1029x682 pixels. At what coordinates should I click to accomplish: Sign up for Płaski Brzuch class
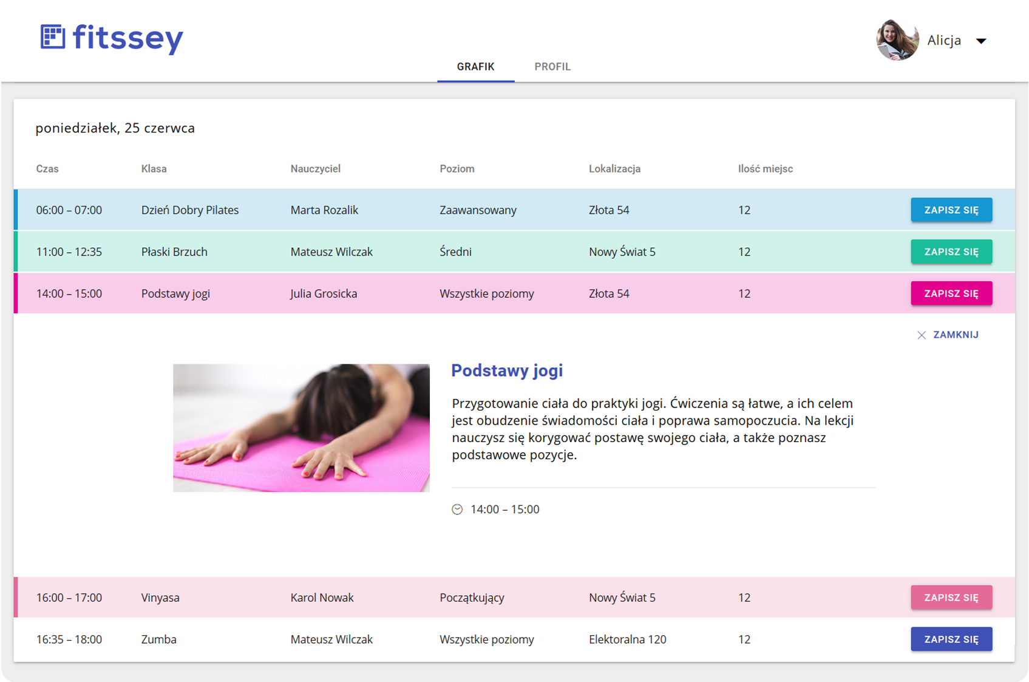pos(951,251)
